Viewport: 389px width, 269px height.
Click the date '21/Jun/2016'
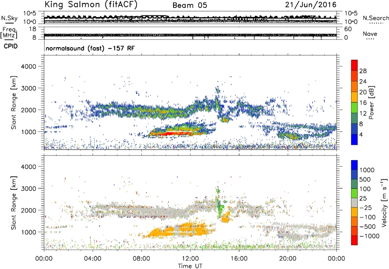coord(311,5)
